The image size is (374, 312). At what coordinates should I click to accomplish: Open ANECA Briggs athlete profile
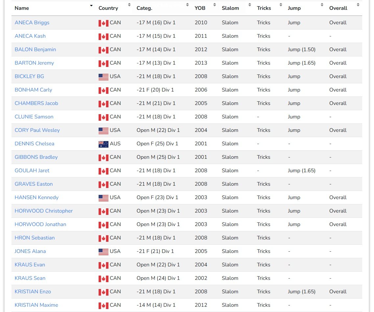[x=32, y=23]
